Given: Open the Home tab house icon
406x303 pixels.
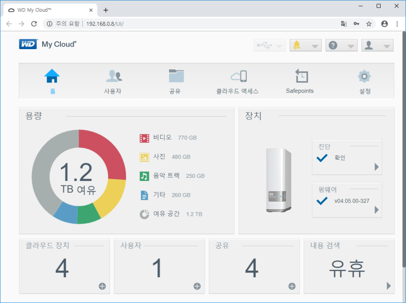Looking at the screenshot, I should coord(52,76).
